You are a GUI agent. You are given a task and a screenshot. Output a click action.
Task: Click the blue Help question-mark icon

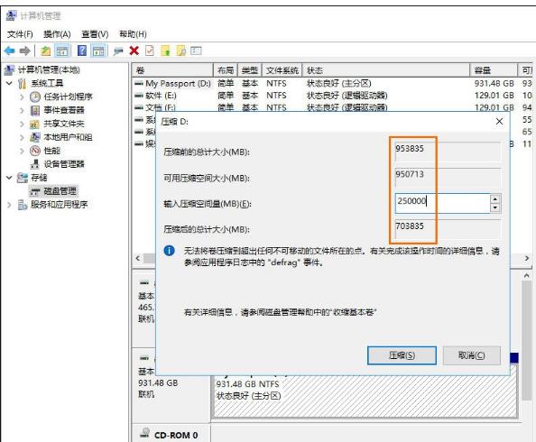point(82,51)
